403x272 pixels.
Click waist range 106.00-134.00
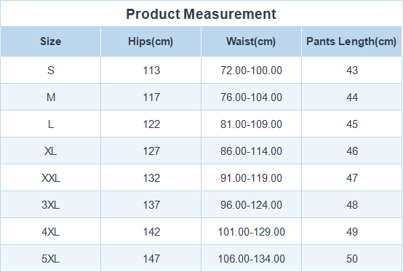coord(252,259)
